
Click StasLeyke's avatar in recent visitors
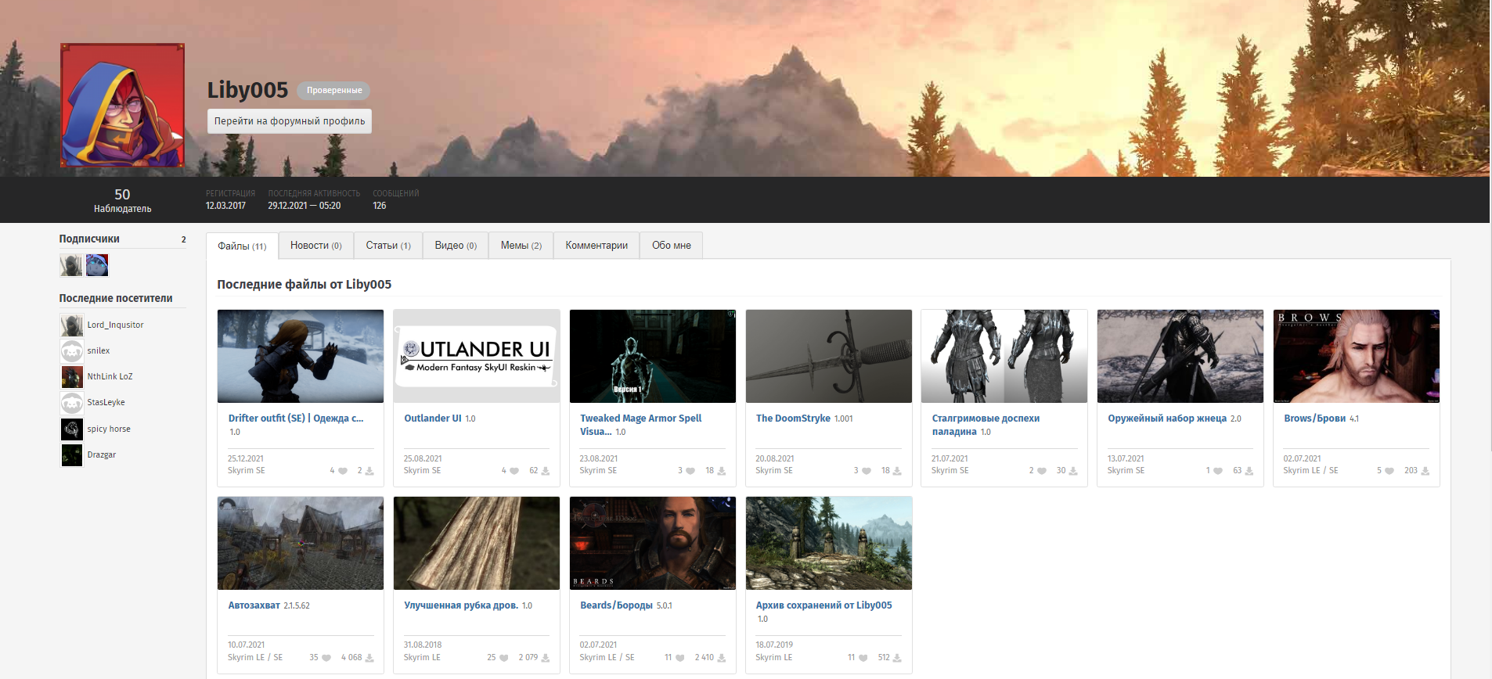(72, 403)
